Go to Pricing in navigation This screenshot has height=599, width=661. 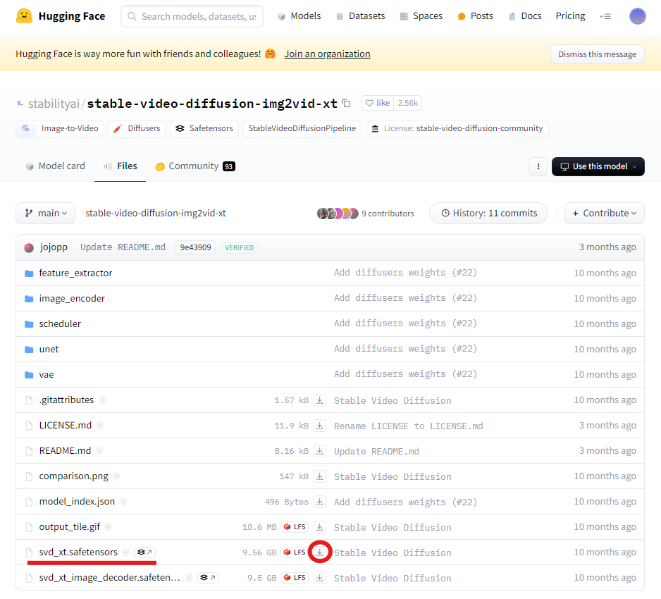570,16
